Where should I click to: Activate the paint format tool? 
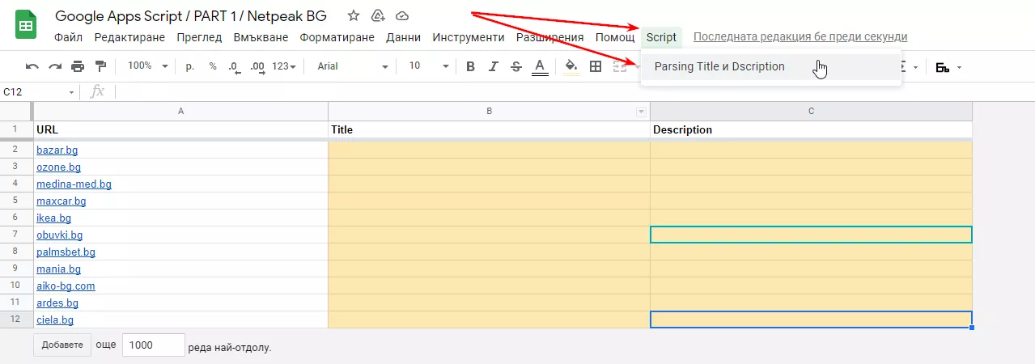click(x=100, y=66)
